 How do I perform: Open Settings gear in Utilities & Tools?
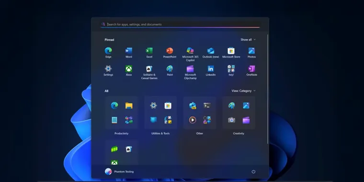(x=153, y=106)
